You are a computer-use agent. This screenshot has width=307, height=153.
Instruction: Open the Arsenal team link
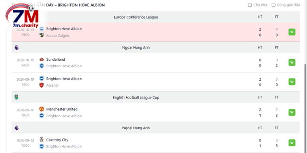click(x=52, y=85)
